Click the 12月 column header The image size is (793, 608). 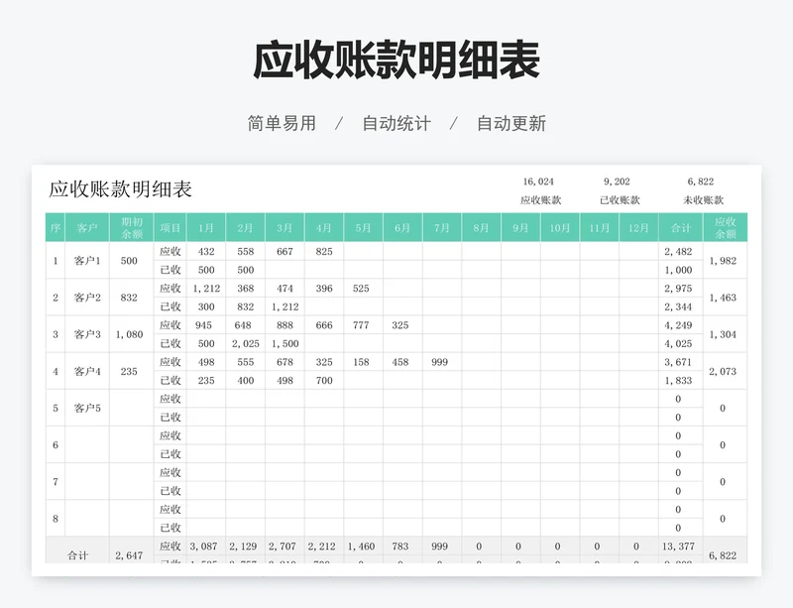pyautogui.click(x=638, y=228)
